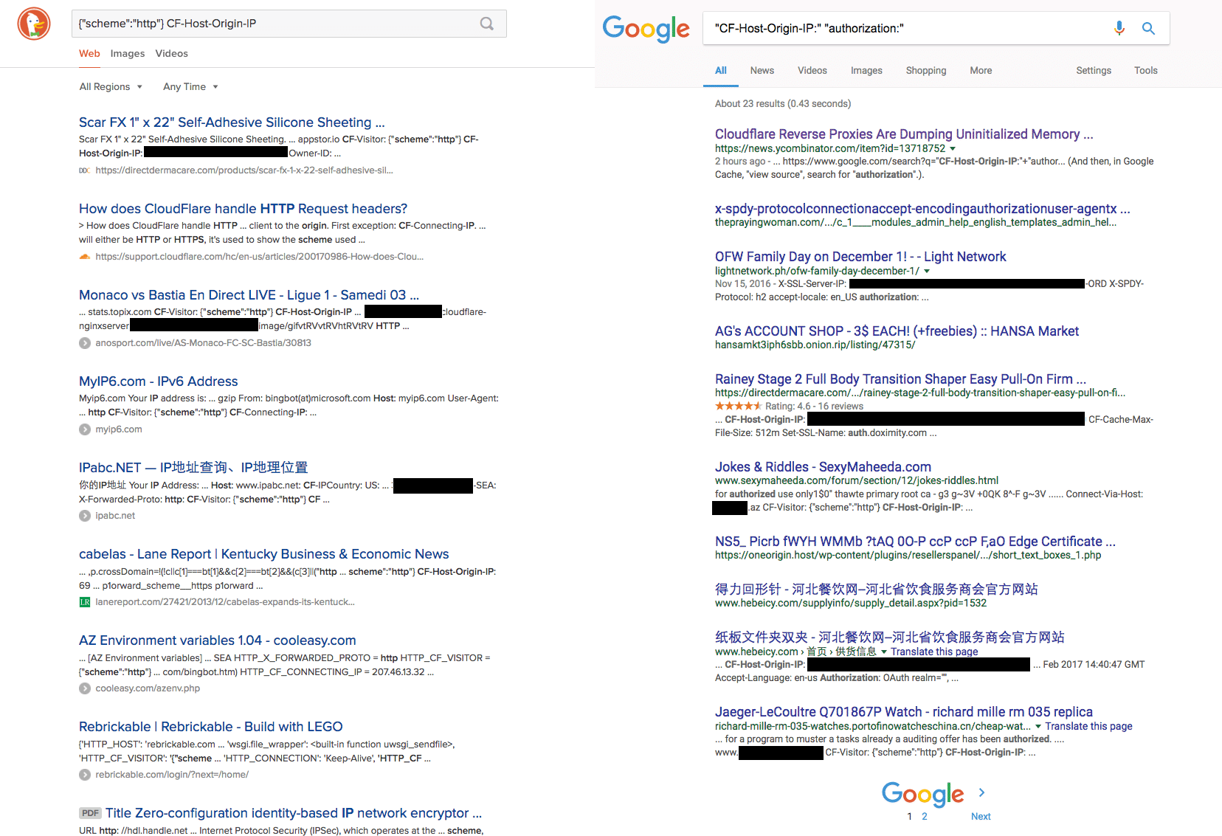Click Translate this page for hebeicy.com result
This screenshot has height=836, width=1222.
[934, 652]
